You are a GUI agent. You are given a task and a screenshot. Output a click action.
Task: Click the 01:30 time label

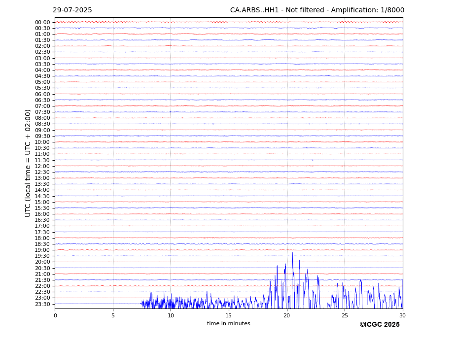pos(42,40)
